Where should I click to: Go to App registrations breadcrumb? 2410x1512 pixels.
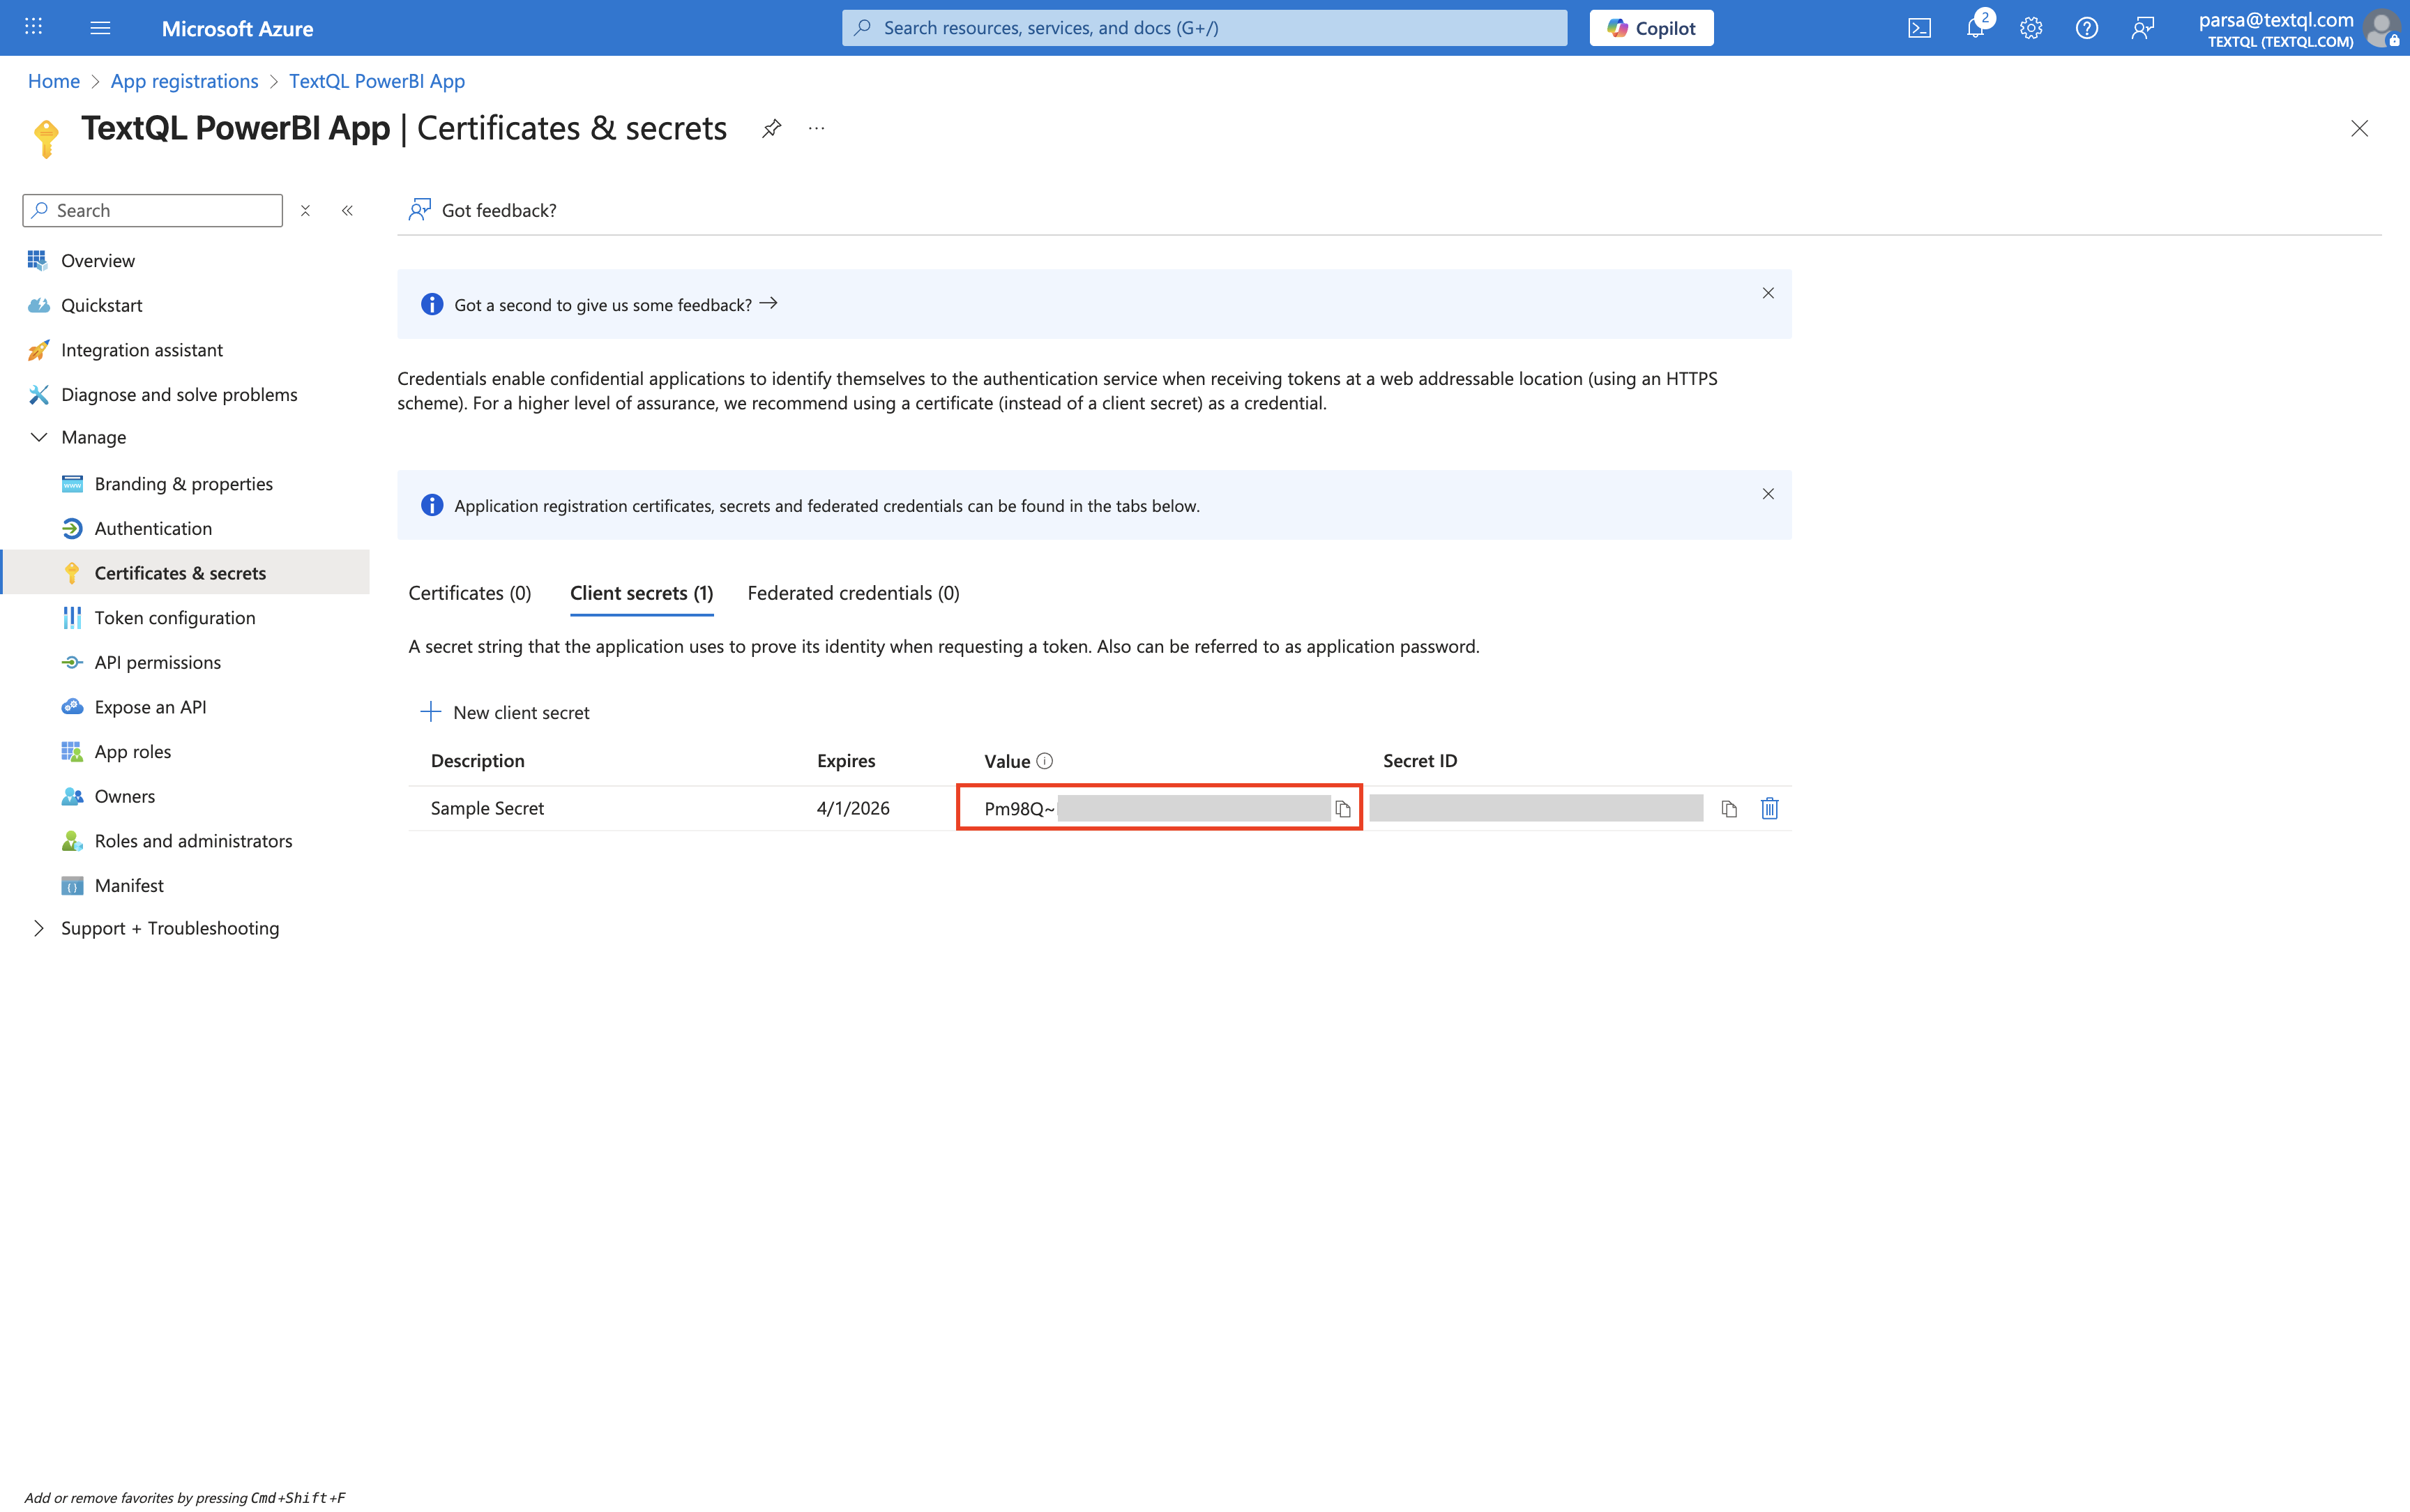(184, 81)
